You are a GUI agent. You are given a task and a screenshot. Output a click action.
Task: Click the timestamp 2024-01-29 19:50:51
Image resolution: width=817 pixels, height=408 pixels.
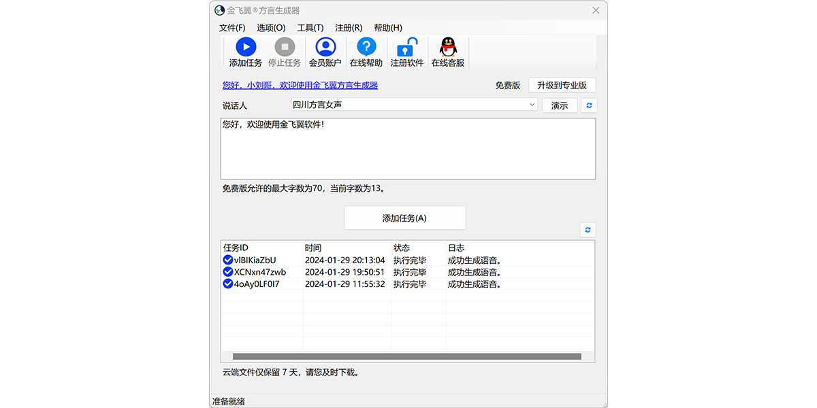pos(345,272)
